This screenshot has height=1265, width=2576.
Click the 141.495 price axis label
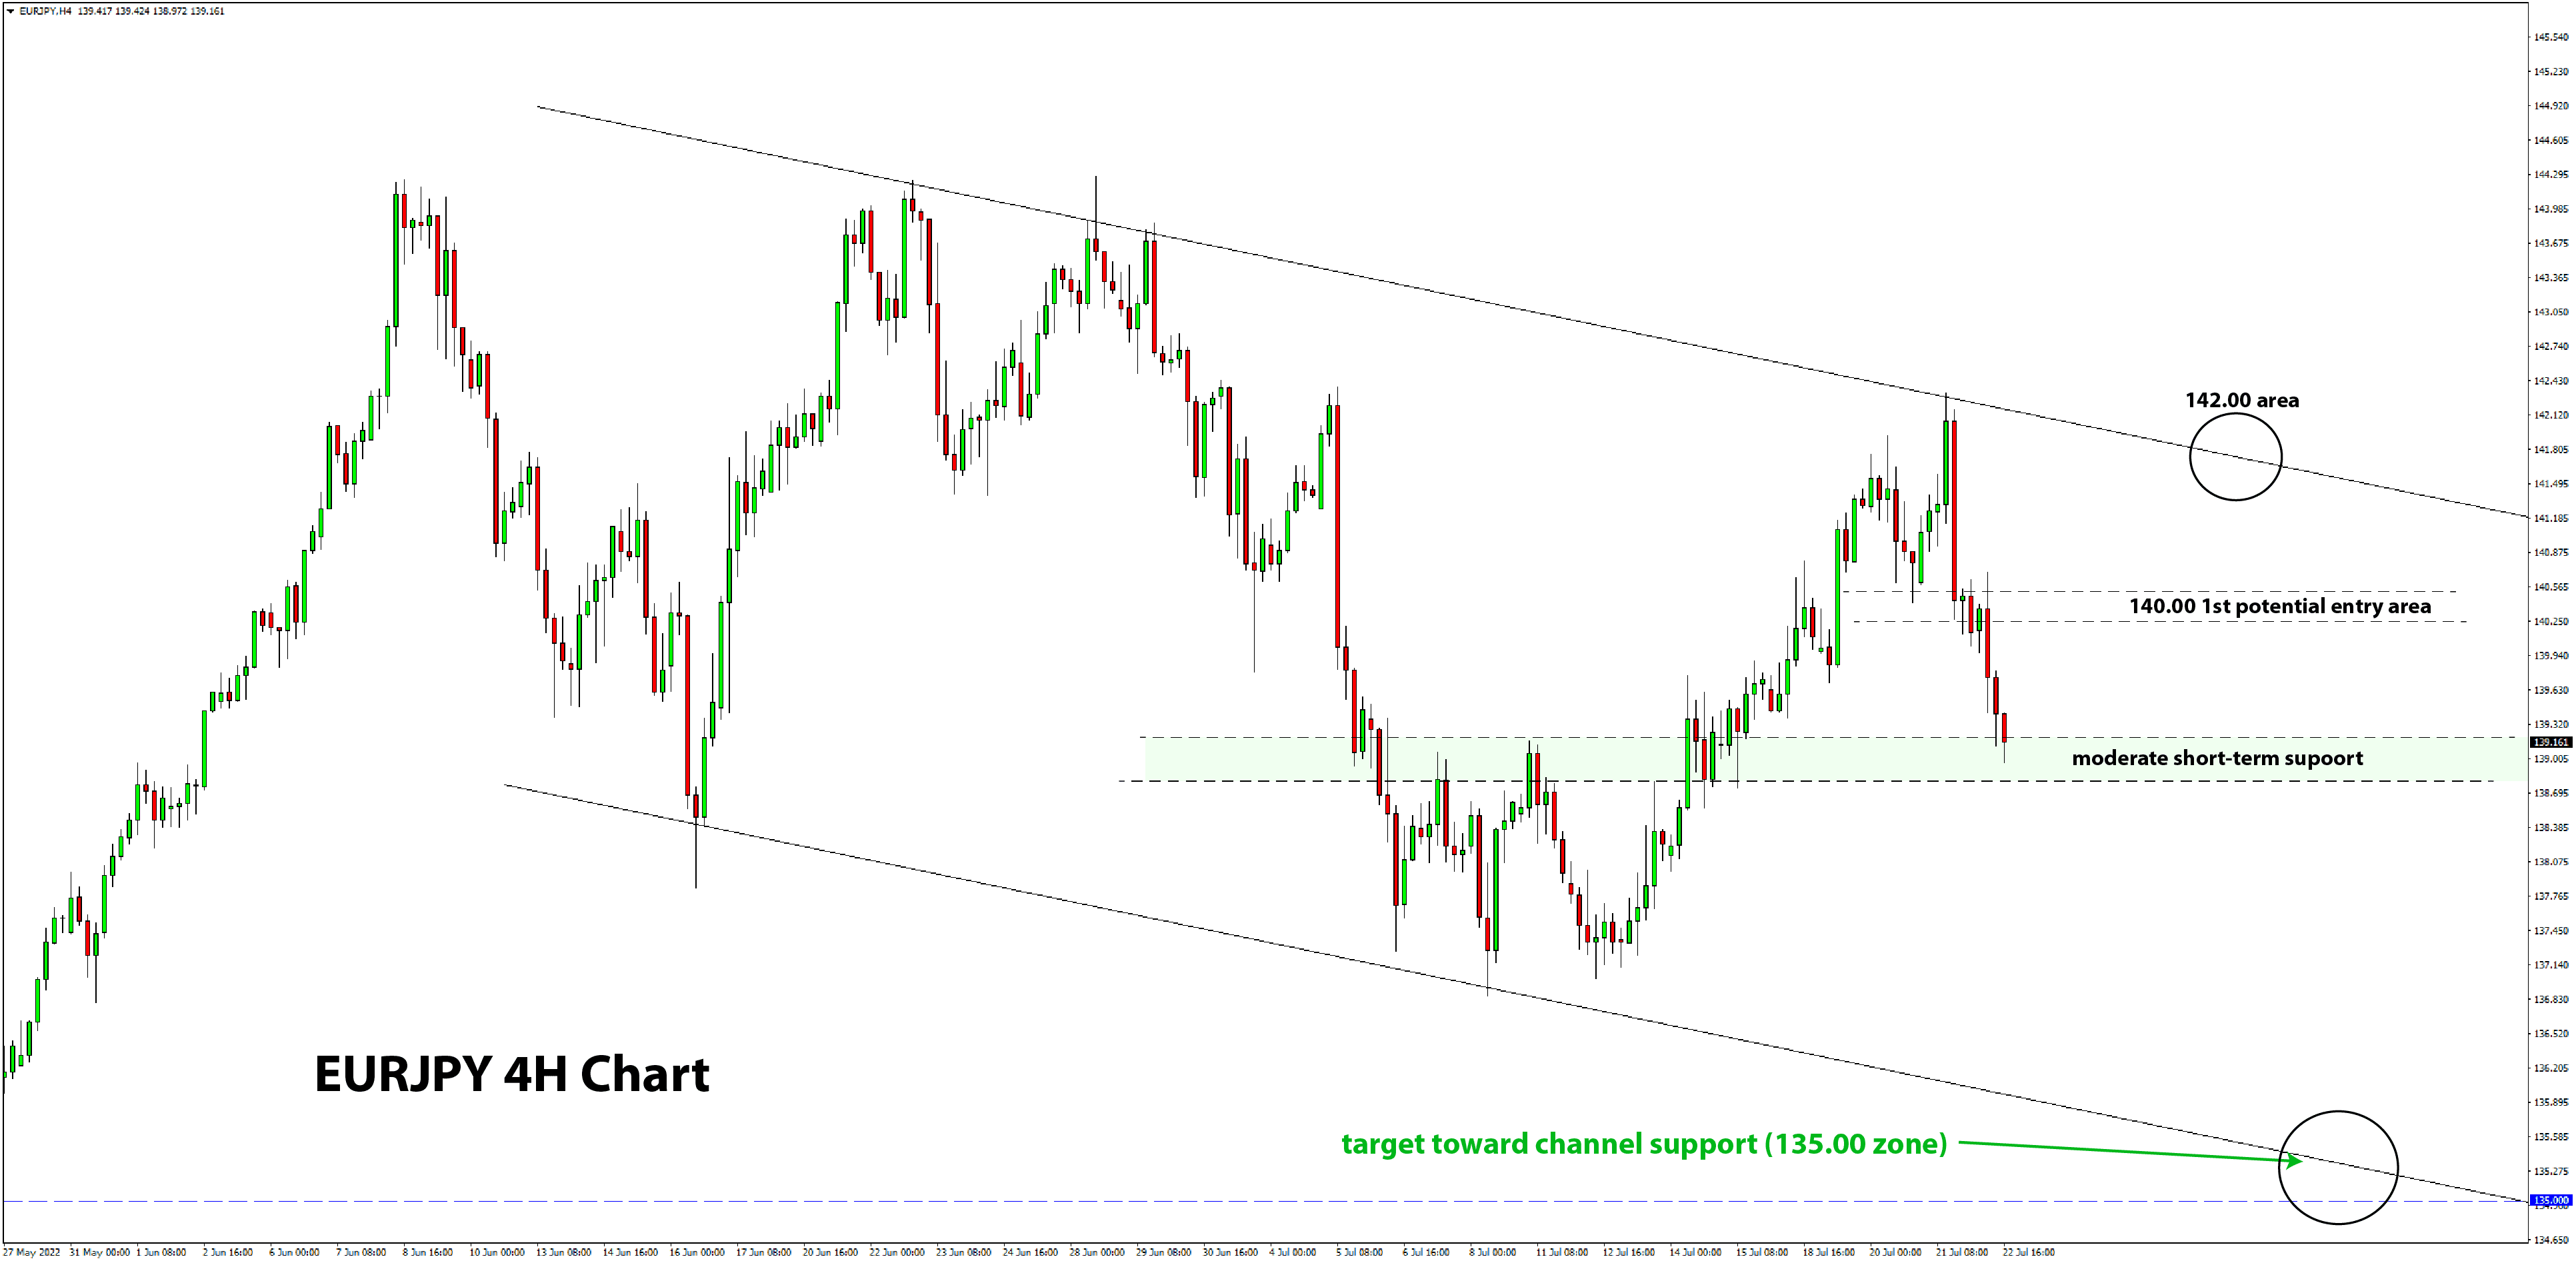(x=2550, y=484)
